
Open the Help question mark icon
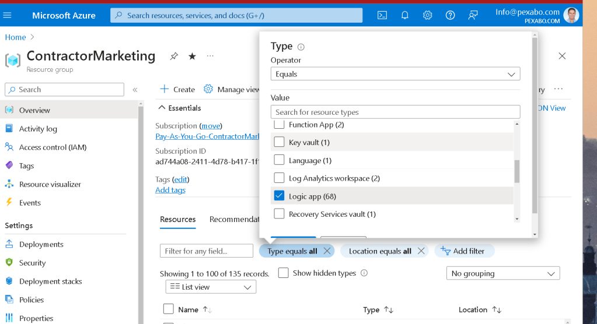point(450,15)
